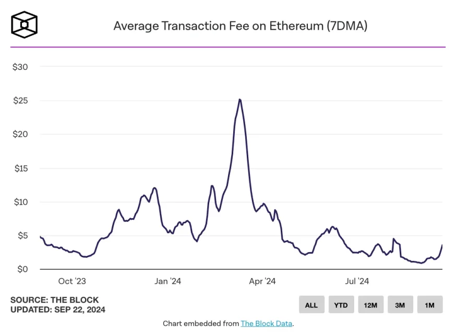
Task: Open The Block Data link
Action: tap(266, 324)
